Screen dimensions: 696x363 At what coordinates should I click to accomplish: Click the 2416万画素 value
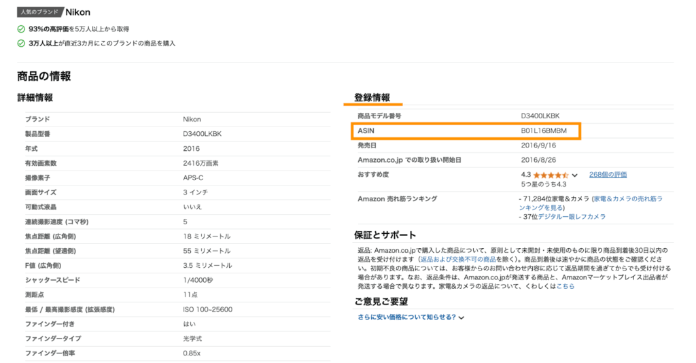[x=201, y=163]
